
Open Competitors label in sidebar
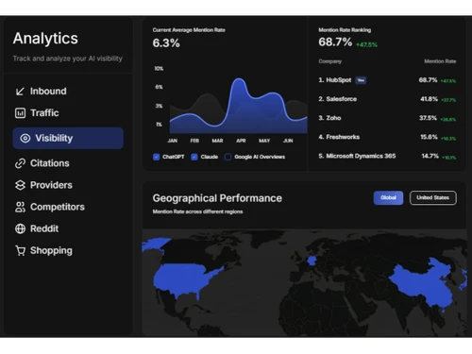point(58,207)
